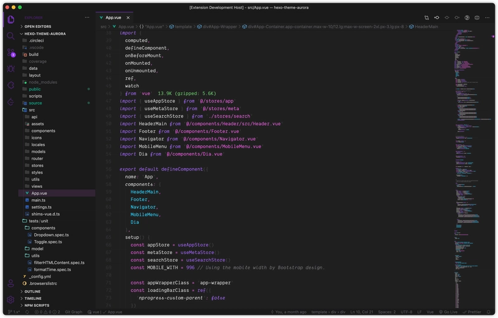The image size is (498, 318).
Task: Click the Open Changes compare icon
Action: point(426,18)
